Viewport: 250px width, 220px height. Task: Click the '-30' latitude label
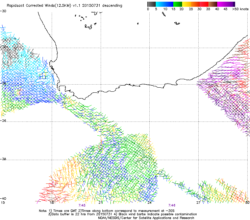pyautogui.click(x=3, y=11)
